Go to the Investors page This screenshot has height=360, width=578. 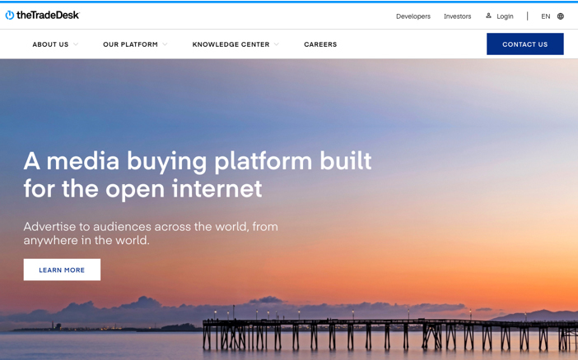(457, 16)
